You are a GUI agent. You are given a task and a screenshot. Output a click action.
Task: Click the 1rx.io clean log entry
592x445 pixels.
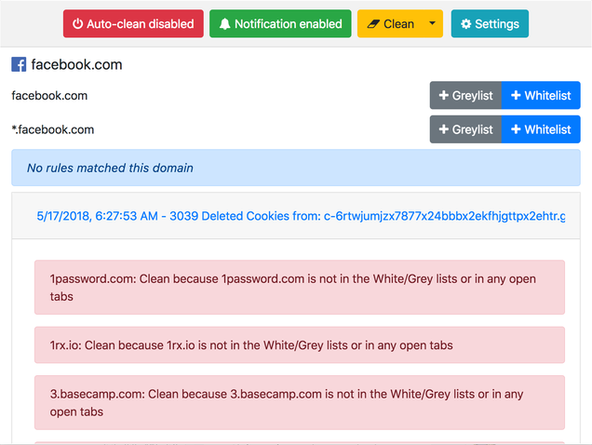point(300,344)
